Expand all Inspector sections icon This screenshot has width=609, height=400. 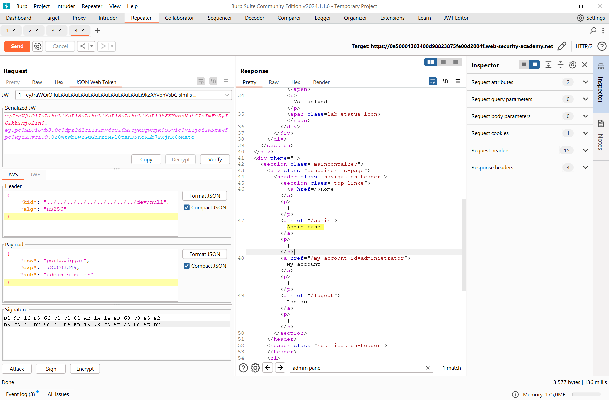548,65
